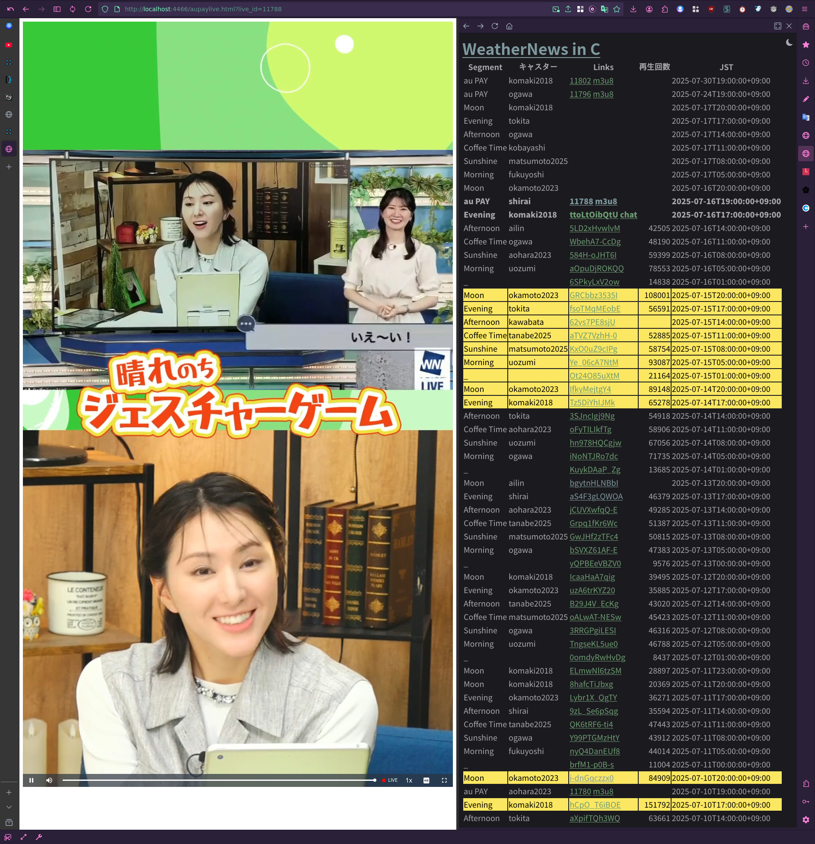The width and height of the screenshot is (815, 844).
Task: Reload the browser page
Action: (x=88, y=9)
